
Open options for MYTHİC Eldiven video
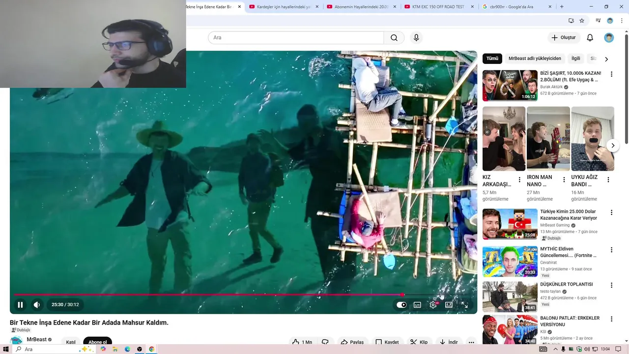click(x=611, y=250)
